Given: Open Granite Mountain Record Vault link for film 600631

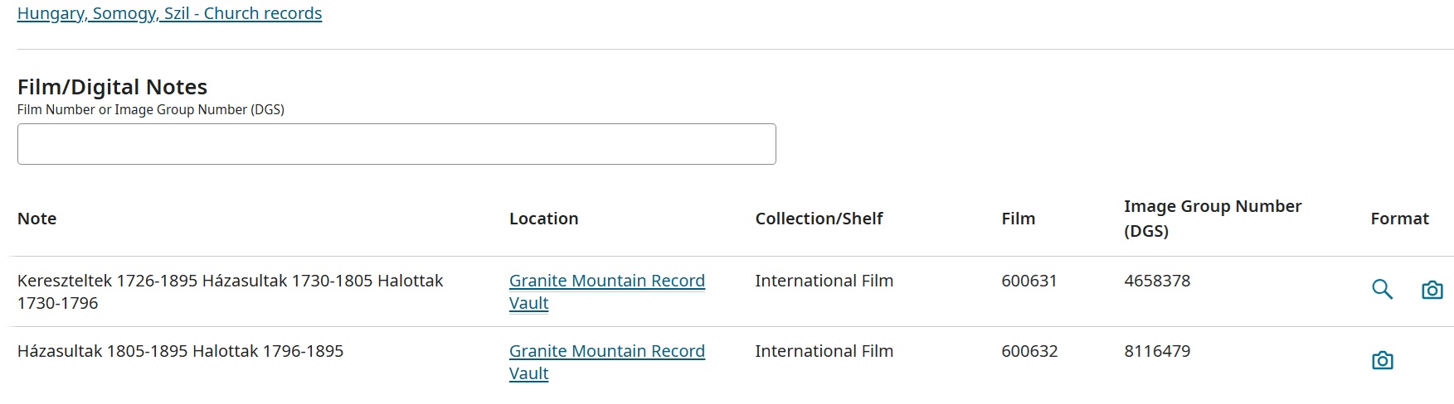Looking at the screenshot, I should click(606, 281).
